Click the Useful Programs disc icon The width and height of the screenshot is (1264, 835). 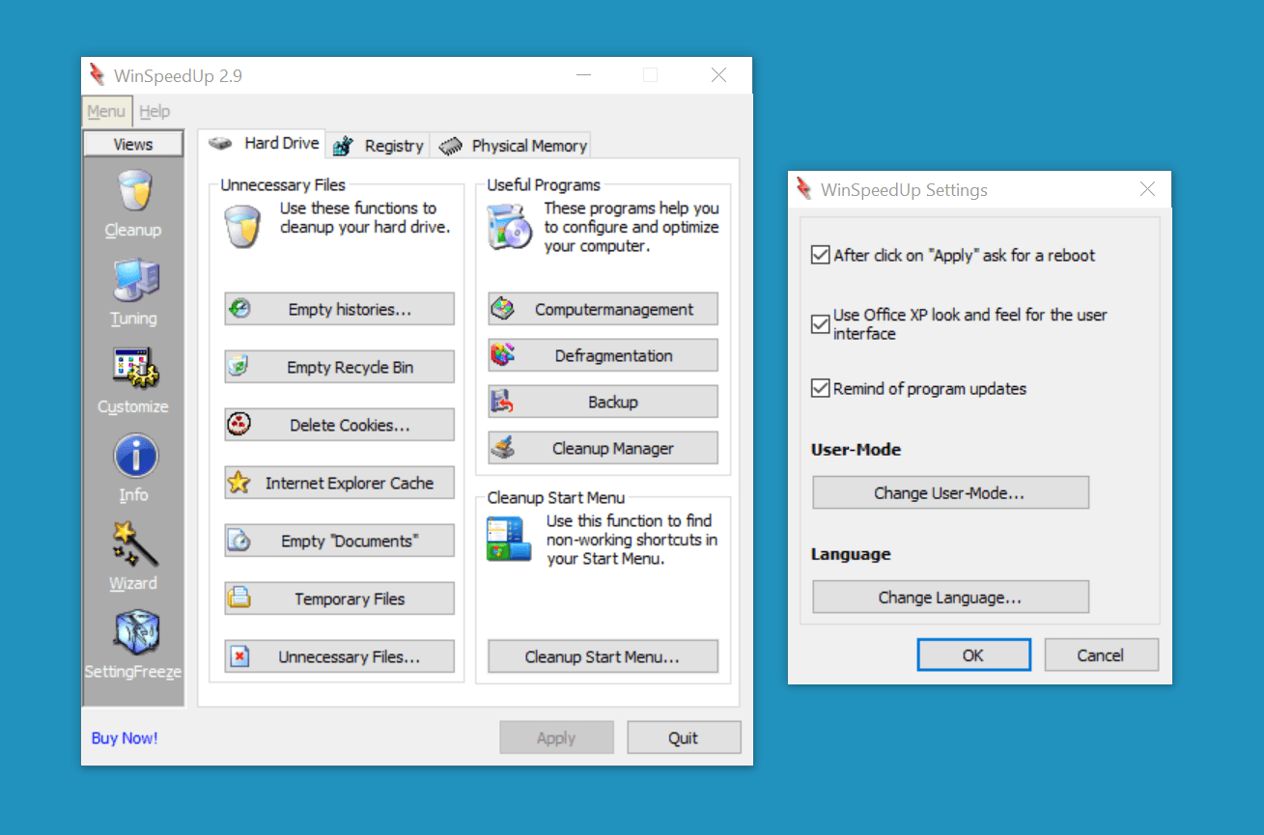[510, 227]
